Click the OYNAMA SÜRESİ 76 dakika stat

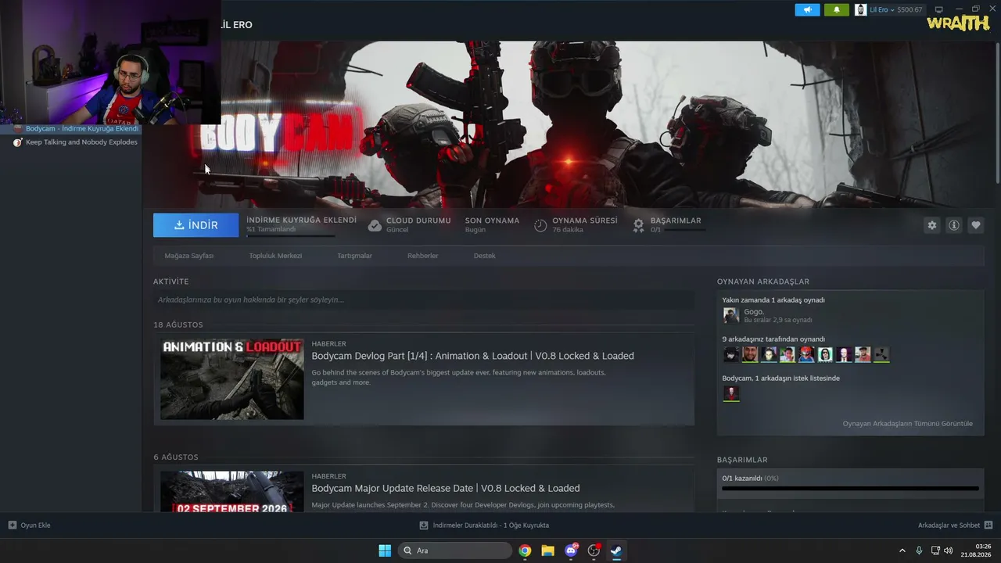585,224
